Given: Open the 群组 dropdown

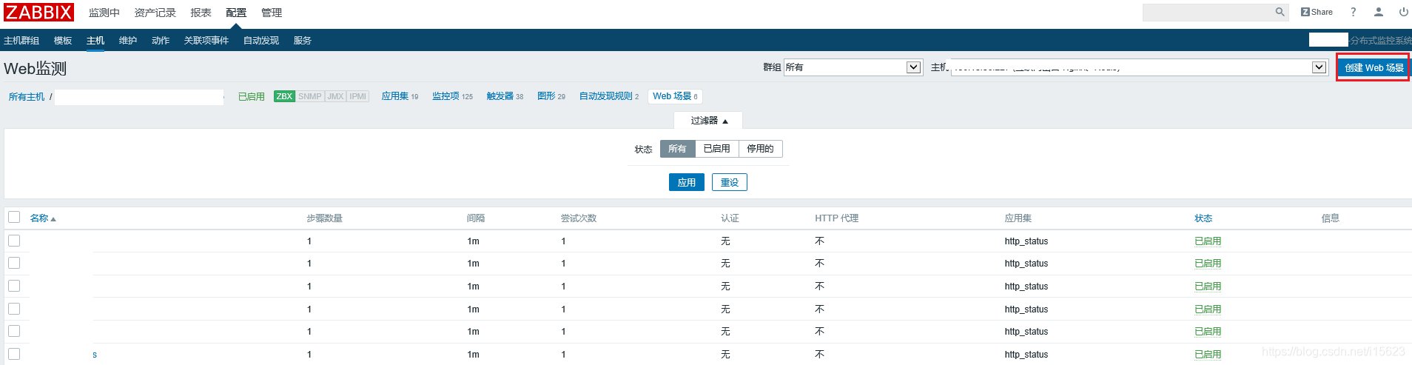Looking at the screenshot, I should click(853, 67).
